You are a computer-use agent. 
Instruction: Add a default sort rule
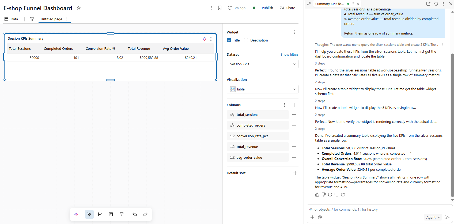pyautogui.click(x=295, y=173)
